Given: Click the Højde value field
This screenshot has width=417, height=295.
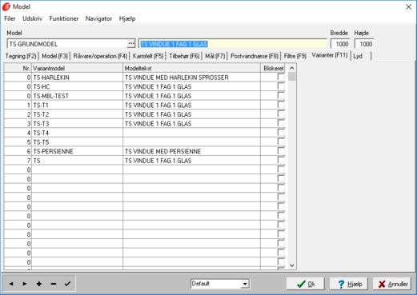Looking at the screenshot, I should point(363,44).
